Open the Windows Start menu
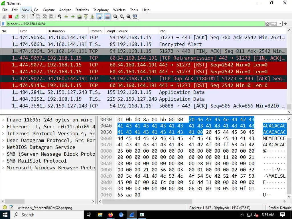292x219 pixels. pos(5,215)
